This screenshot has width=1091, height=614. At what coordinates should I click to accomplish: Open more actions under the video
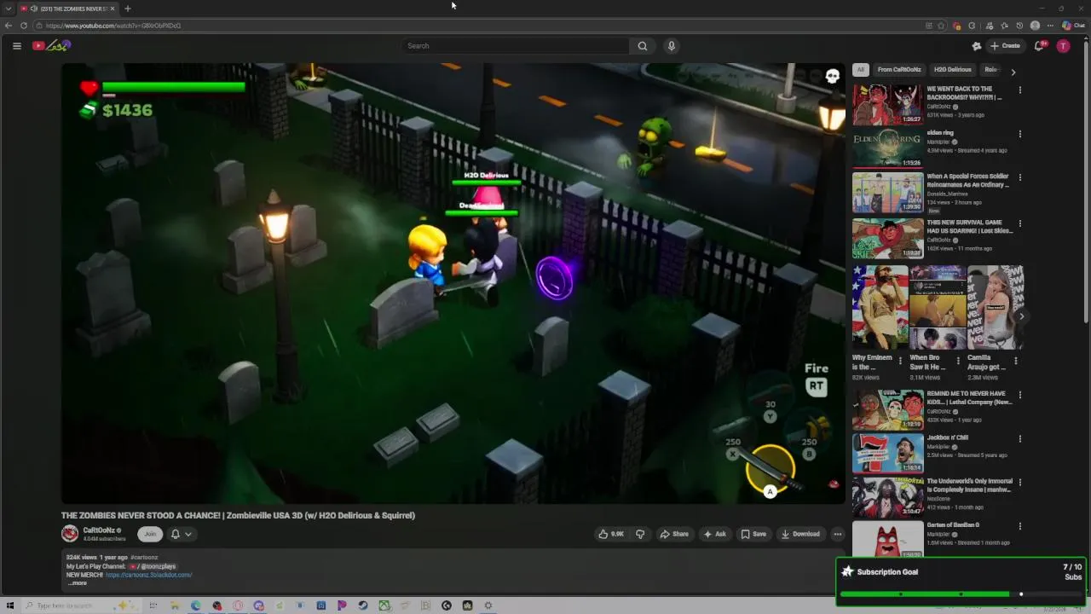click(x=838, y=534)
